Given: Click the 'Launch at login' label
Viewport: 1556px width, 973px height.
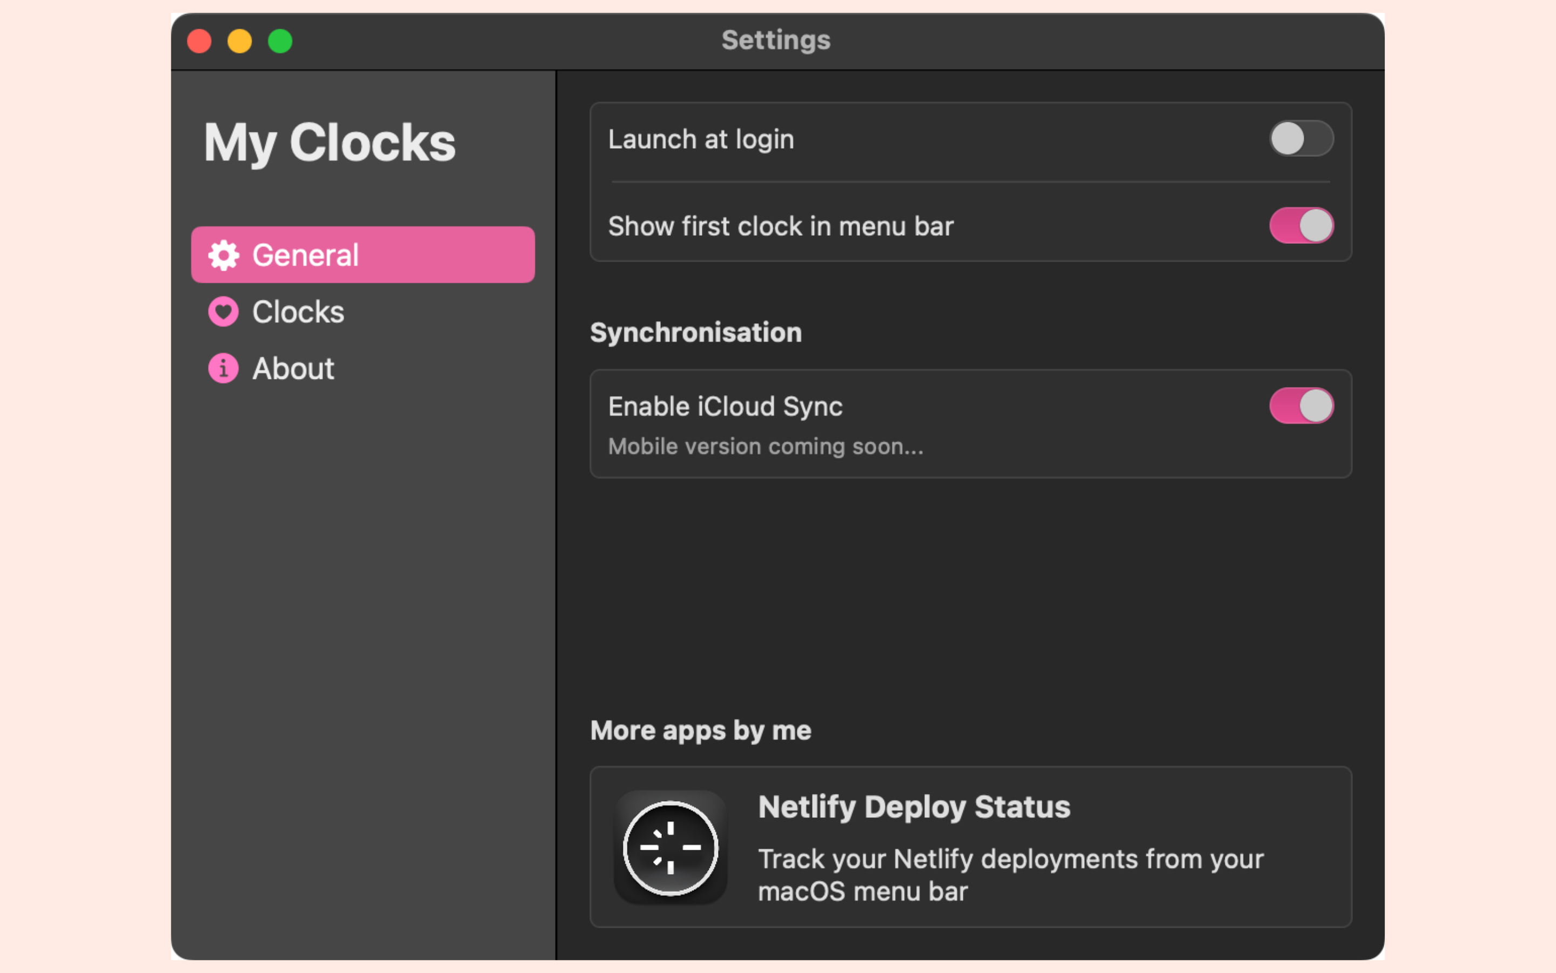Looking at the screenshot, I should (701, 139).
